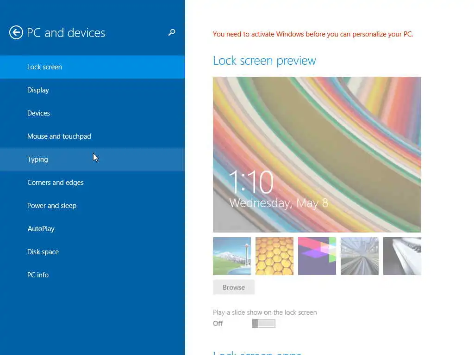Viewport: 474px width, 355px height.
Task: Choose the gray railway tunnel thumbnail
Action: point(359,256)
